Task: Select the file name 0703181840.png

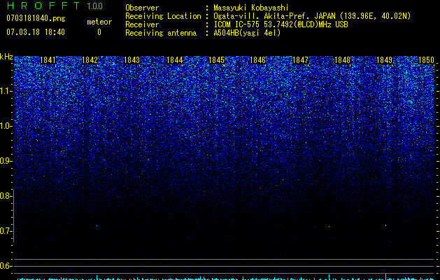Action: click(x=36, y=18)
